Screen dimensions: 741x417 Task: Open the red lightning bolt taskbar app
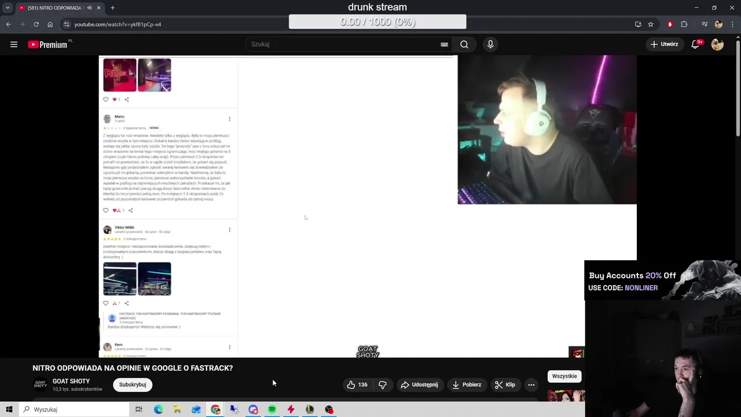291,409
